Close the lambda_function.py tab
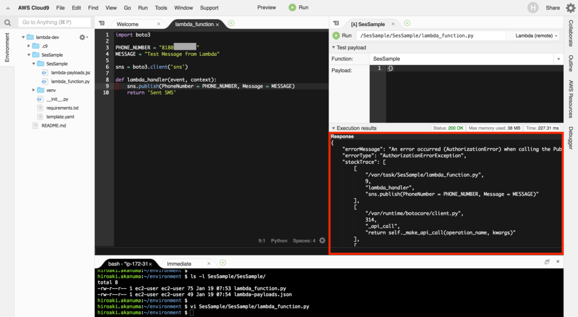This screenshot has width=578, height=317. point(217,24)
